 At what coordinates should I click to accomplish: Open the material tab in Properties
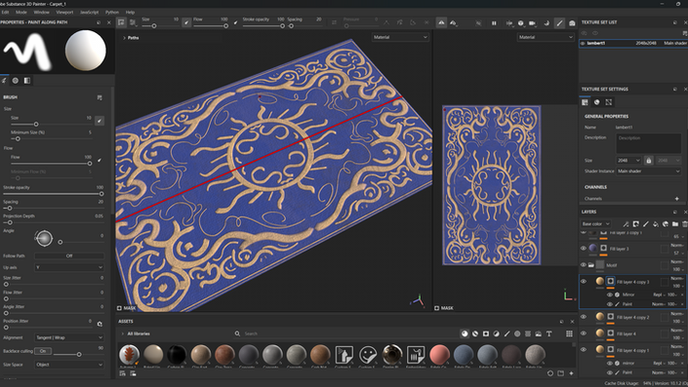pos(16,81)
